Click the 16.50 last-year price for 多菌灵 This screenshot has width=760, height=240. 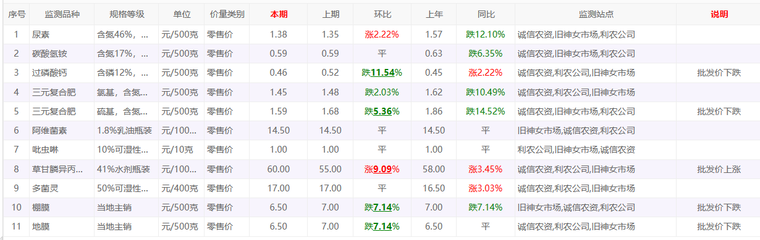pos(434,188)
